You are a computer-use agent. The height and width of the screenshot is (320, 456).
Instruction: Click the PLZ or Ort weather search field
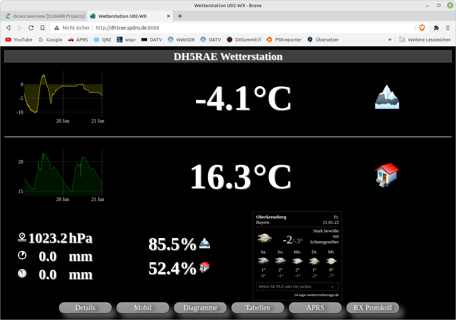click(294, 287)
